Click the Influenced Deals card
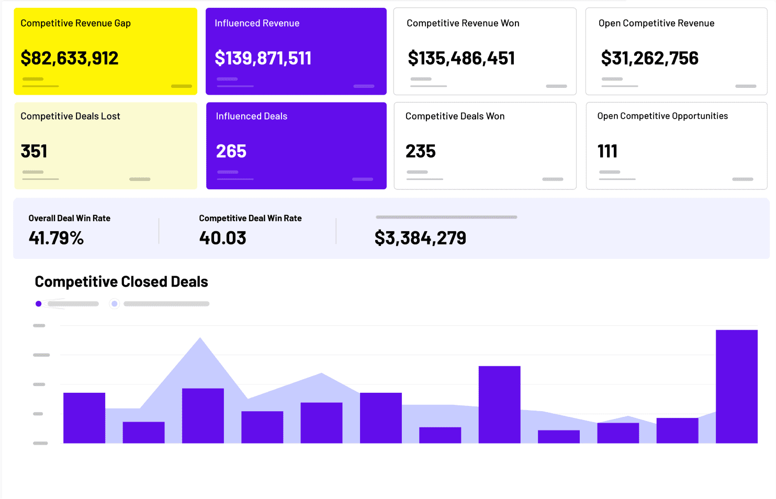 (x=296, y=146)
